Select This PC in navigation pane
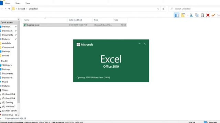Image resolution: width=220 pixels, height=123 pixels. pos(4,61)
